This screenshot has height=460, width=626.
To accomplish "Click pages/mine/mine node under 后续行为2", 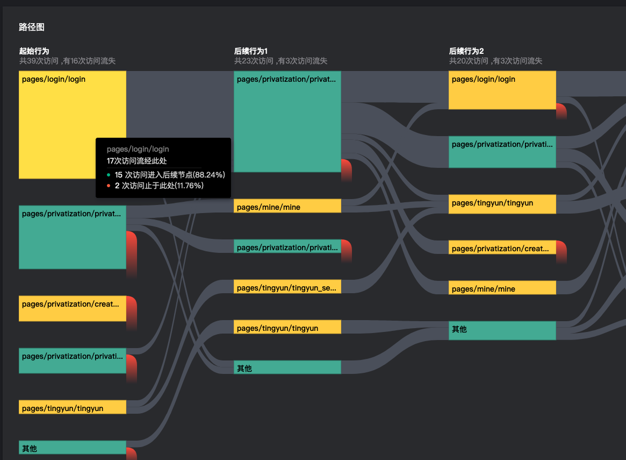I will (502, 288).
